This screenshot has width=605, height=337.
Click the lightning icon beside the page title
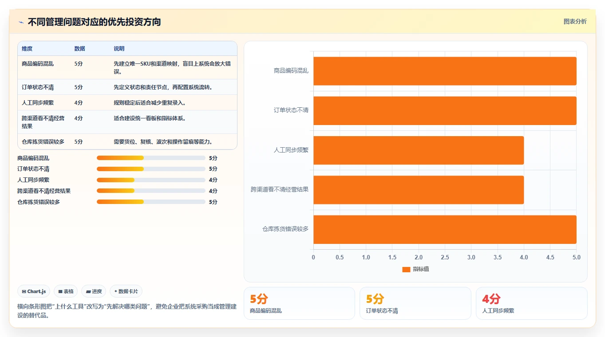tap(21, 22)
